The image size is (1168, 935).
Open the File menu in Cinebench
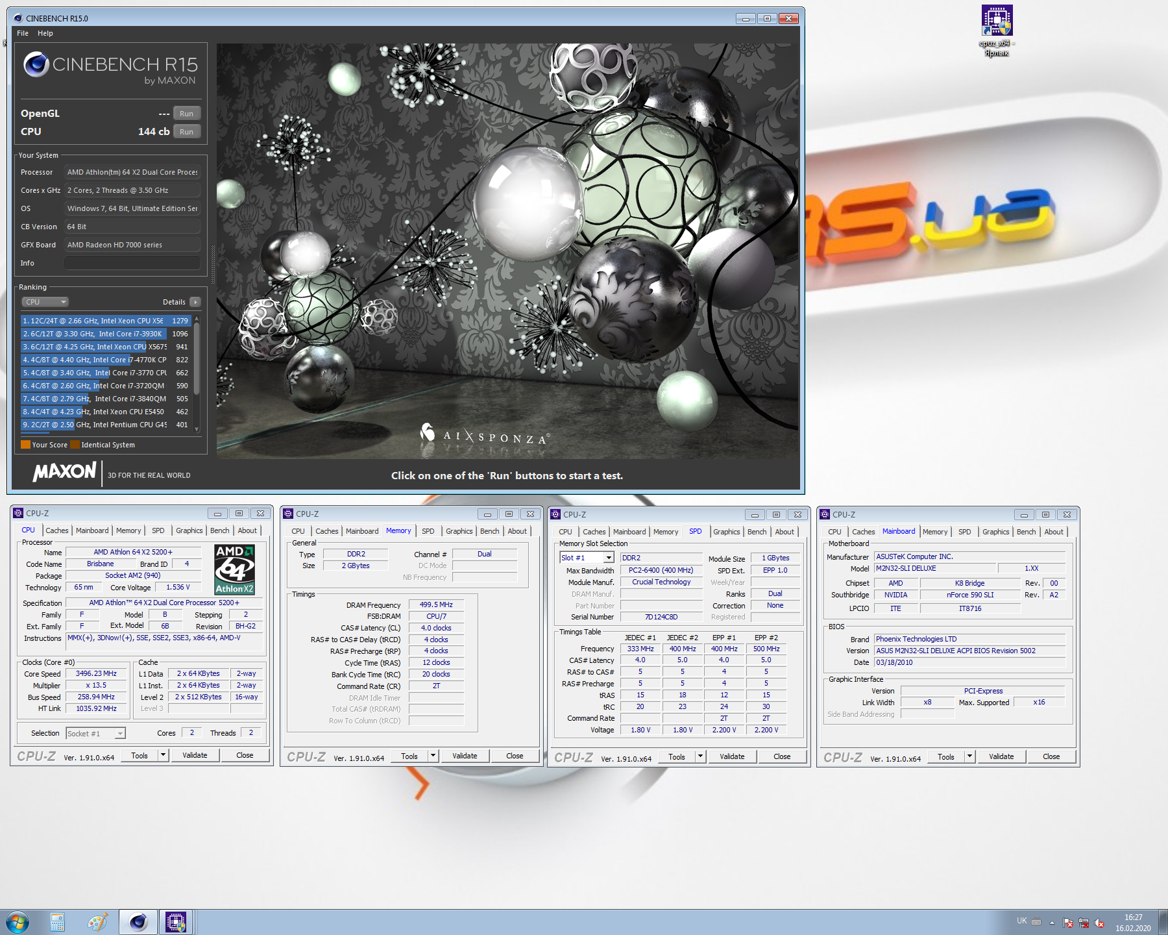coord(23,33)
